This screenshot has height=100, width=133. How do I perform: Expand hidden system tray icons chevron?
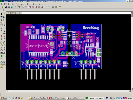[115, 98]
